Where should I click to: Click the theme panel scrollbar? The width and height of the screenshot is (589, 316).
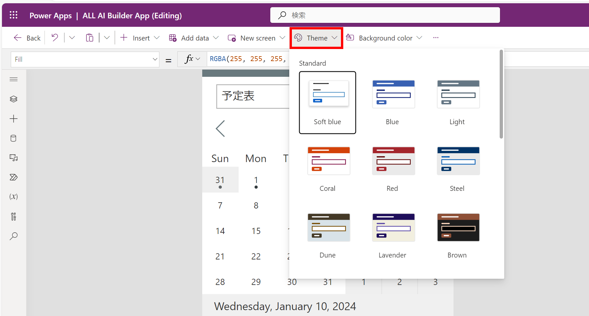coord(501,94)
